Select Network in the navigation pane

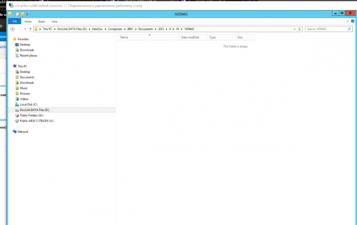click(x=23, y=132)
